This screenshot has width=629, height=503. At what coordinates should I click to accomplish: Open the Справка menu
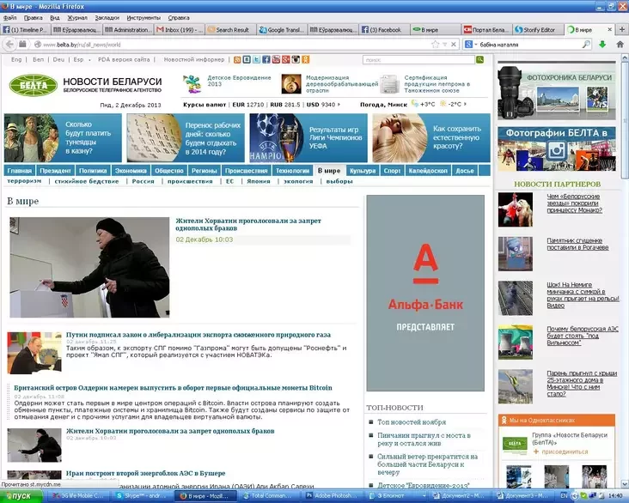click(x=179, y=18)
